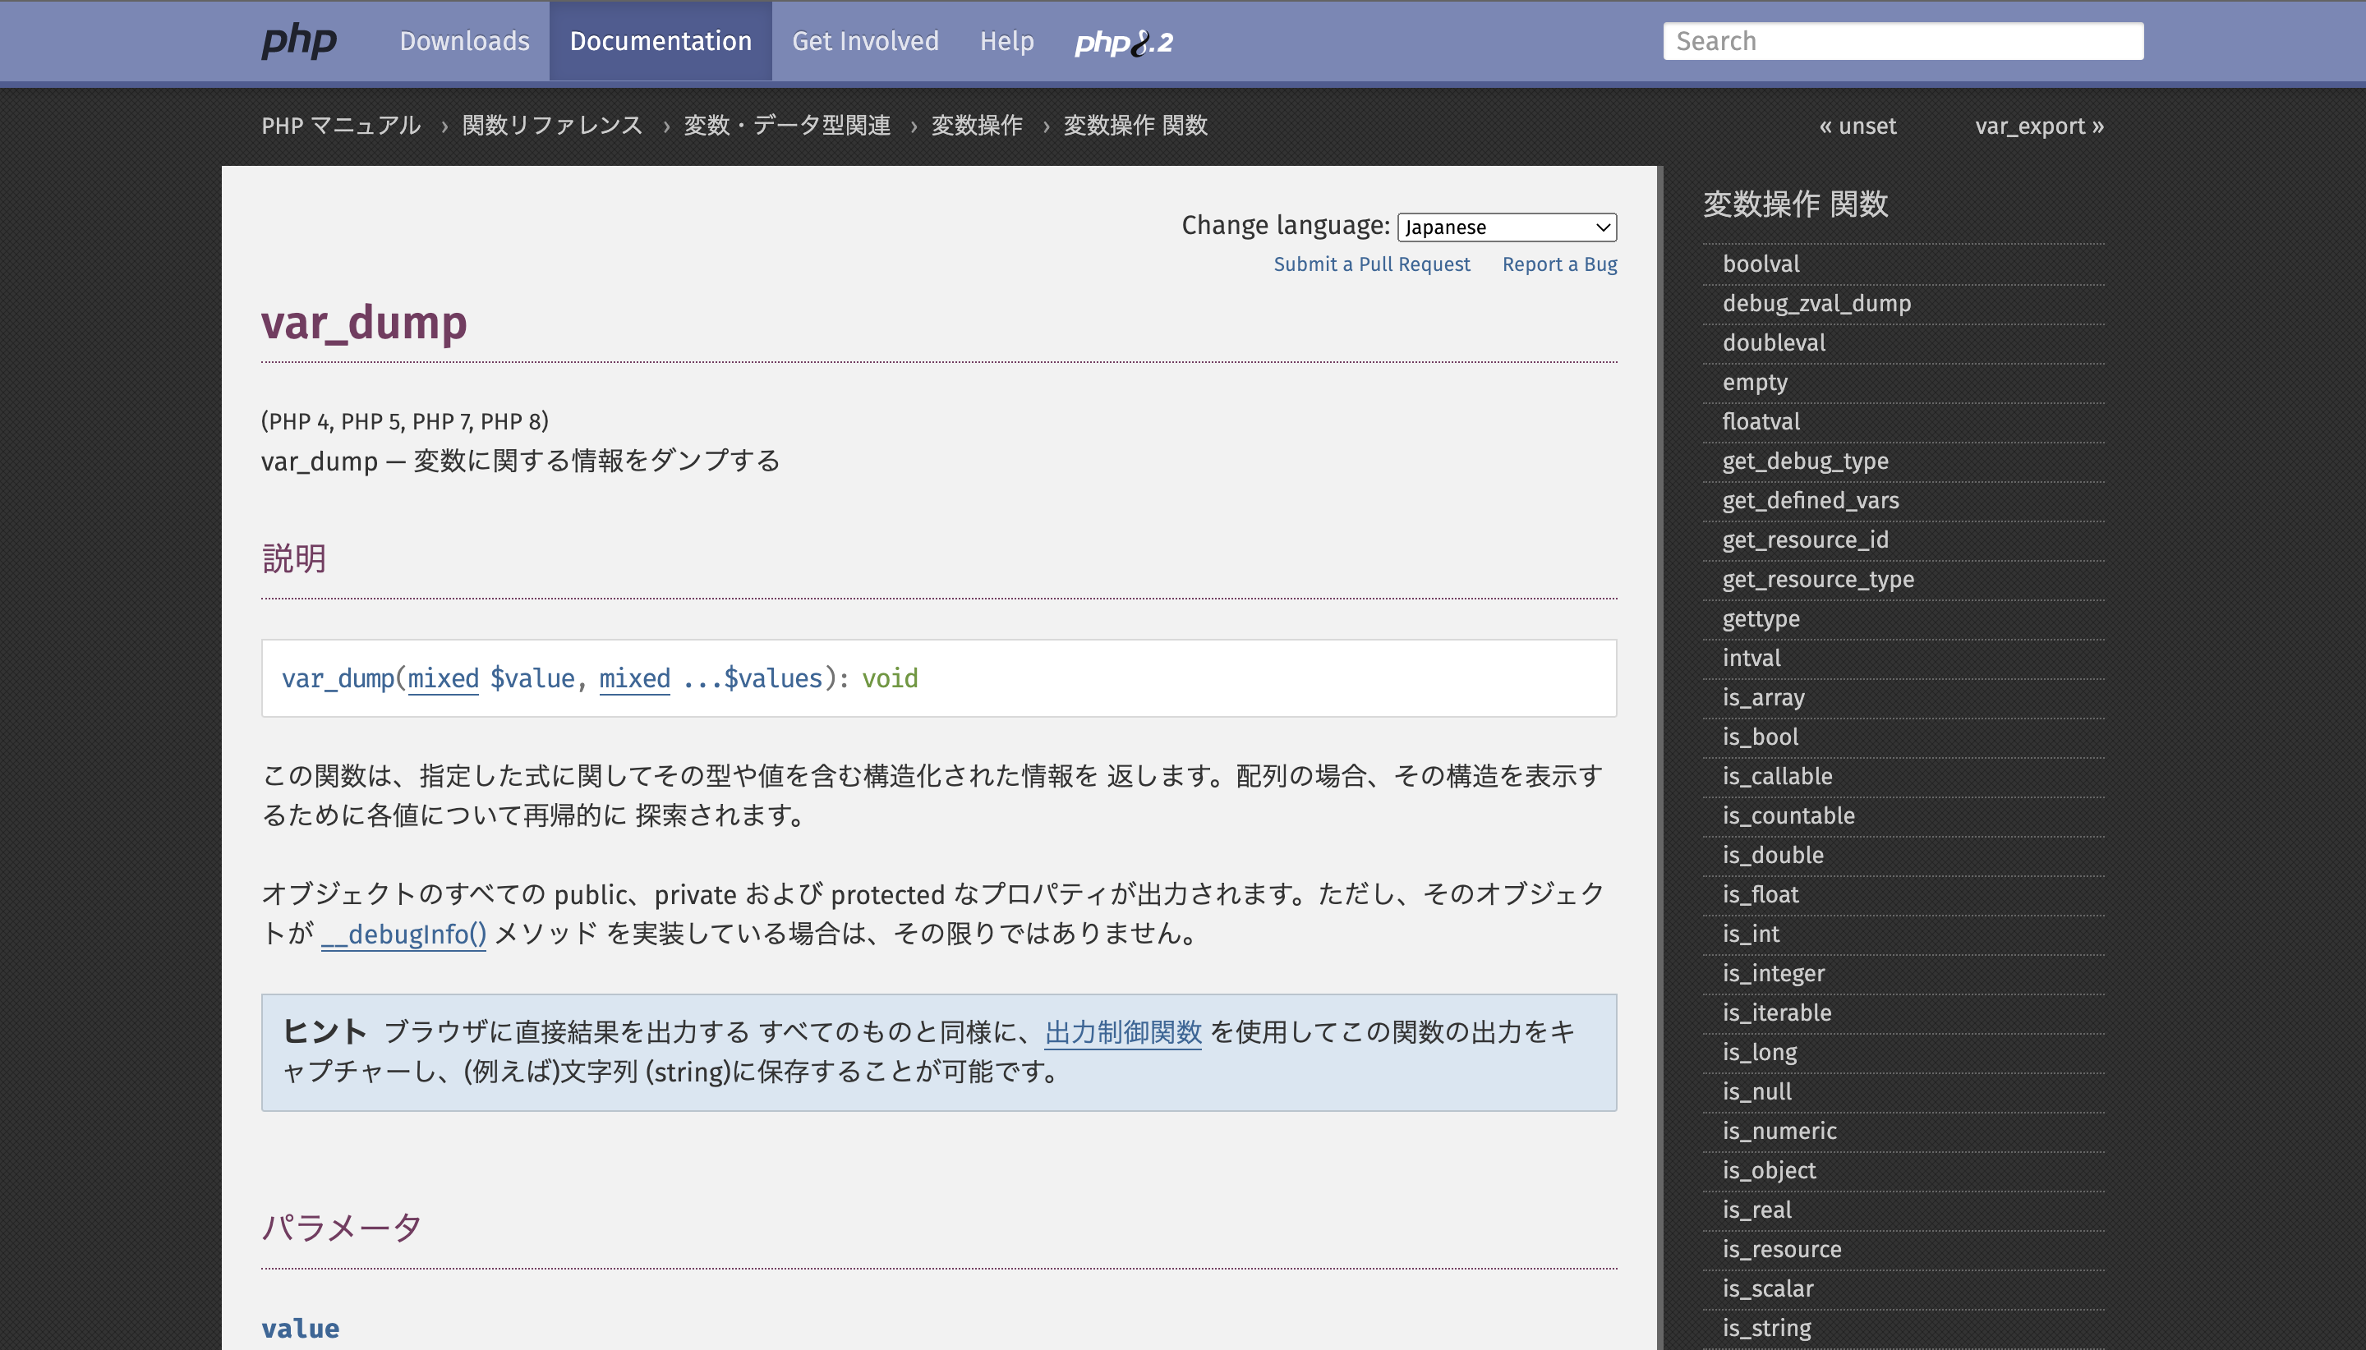This screenshot has width=2366, height=1350.
Task: Open the Get Involved menu
Action: coord(865,41)
